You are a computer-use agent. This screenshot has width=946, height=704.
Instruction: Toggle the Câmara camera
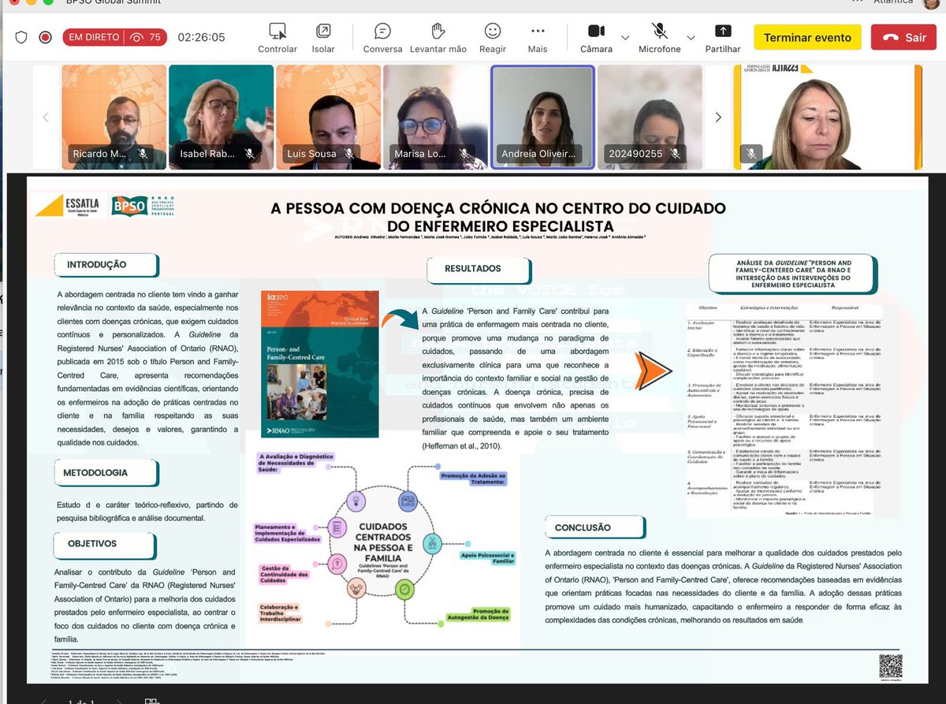pos(596,38)
